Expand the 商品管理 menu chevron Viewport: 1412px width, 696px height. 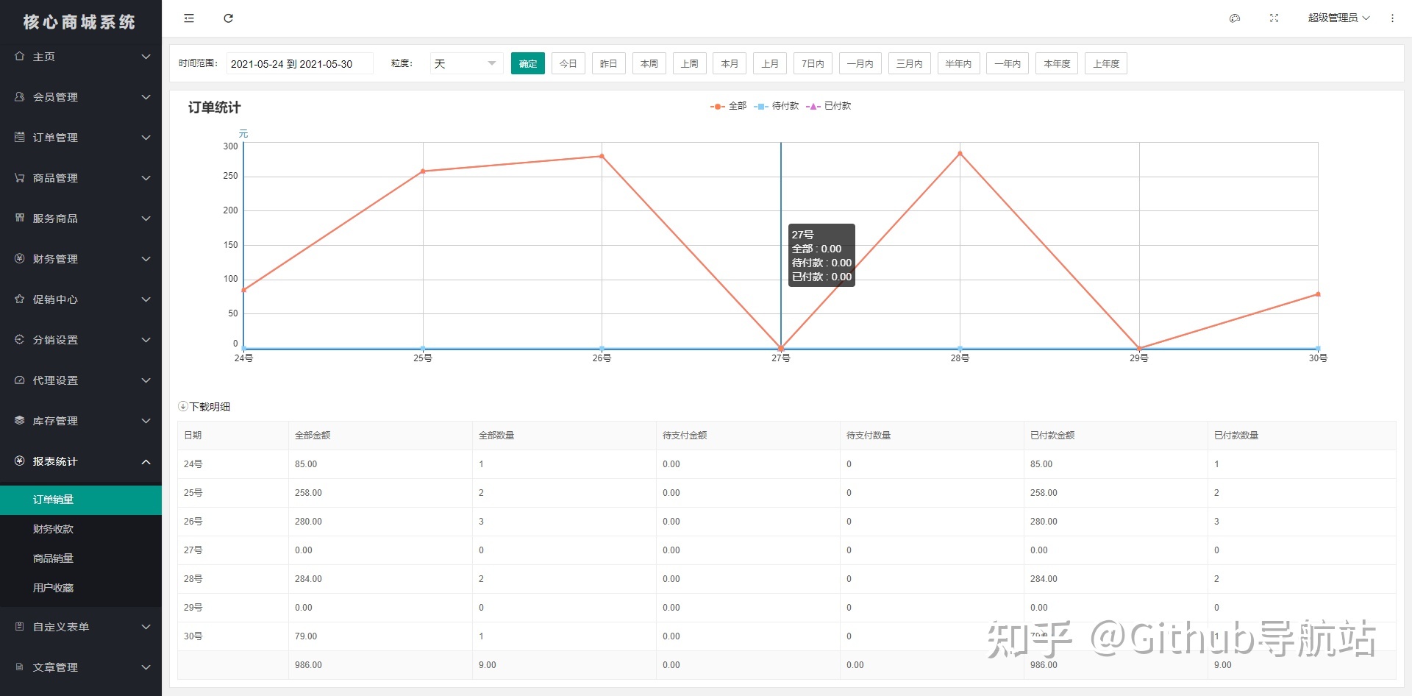pos(146,178)
